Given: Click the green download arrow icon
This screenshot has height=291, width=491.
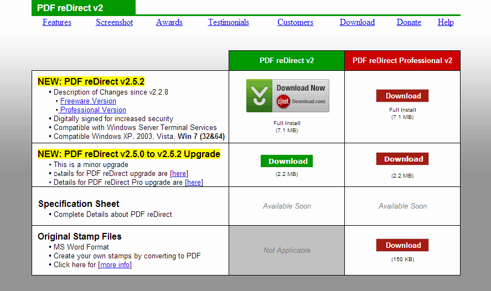Looking at the screenshot, I should 259,96.
